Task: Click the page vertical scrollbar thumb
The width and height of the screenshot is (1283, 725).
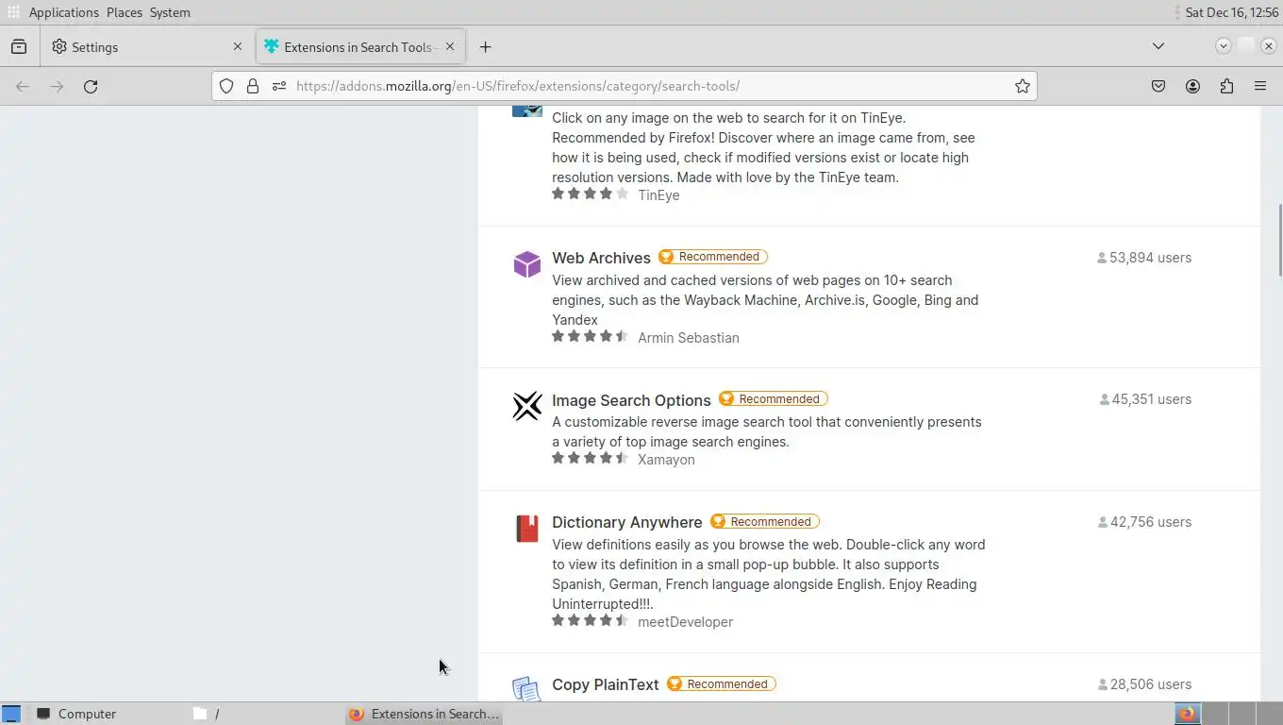Action: (x=1279, y=241)
